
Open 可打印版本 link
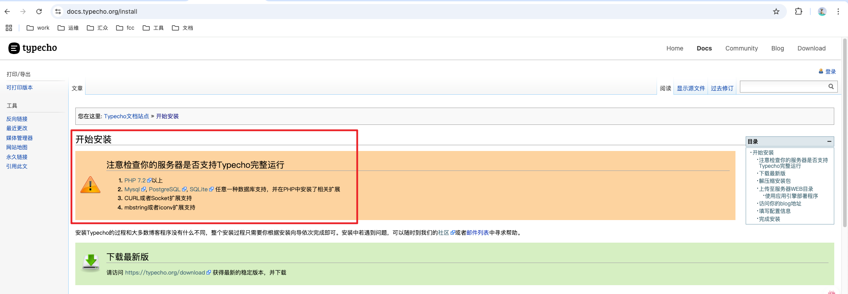click(x=19, y=88)
